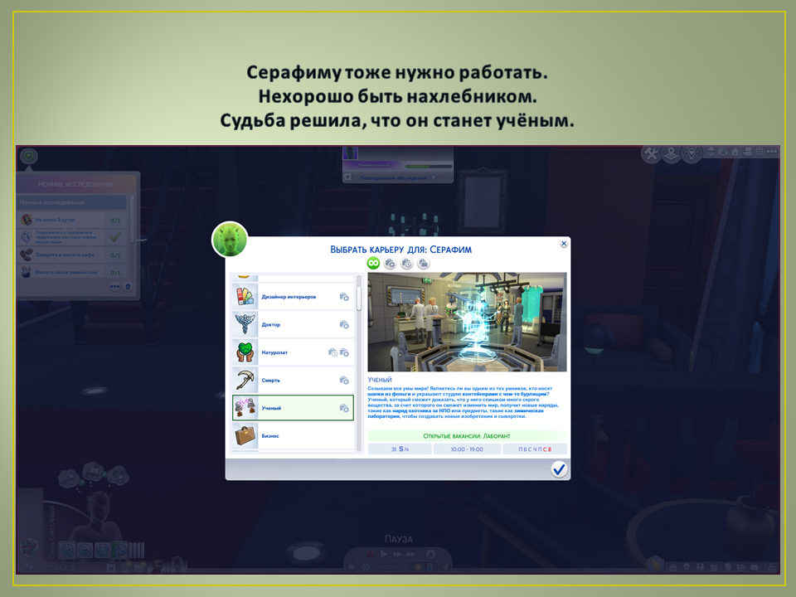The image size is (796, 597).
Task: Click the video camera icon top-right
Action: pyautogui.click(x=747, y=151)
